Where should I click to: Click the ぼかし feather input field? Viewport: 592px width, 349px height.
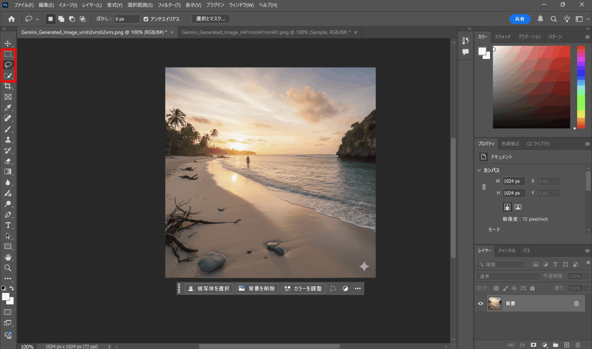click(127, 19)
